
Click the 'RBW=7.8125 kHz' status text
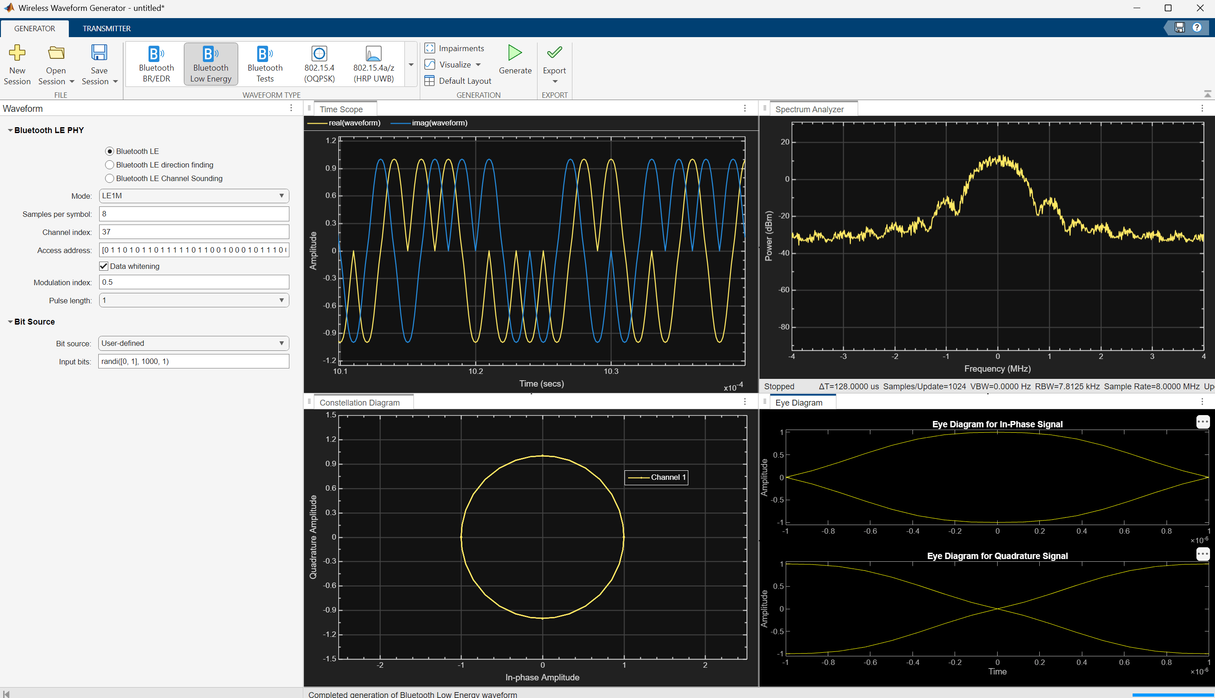click(x=1067, y=387)
